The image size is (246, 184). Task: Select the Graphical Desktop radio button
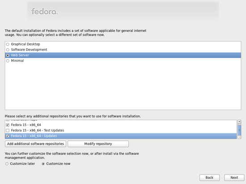pyautogui.click(x=8, y=44)
